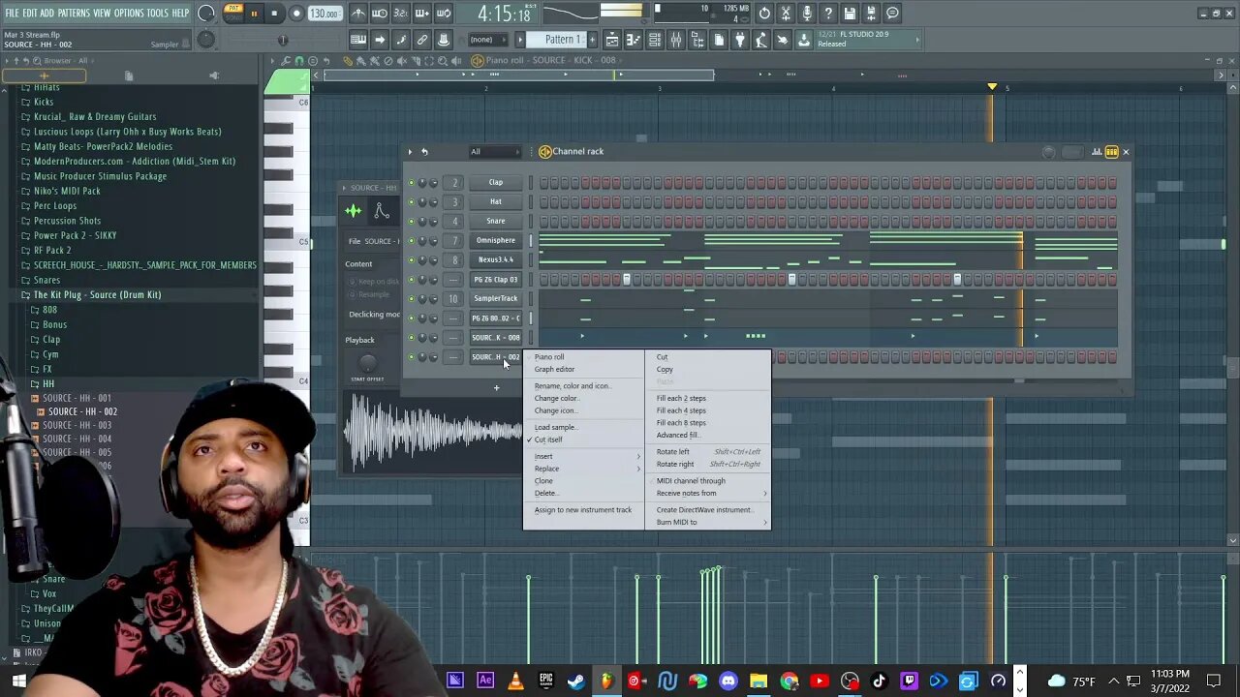
Task: Open Adobe After Effects from the taskbar
Action: (485, 681)
